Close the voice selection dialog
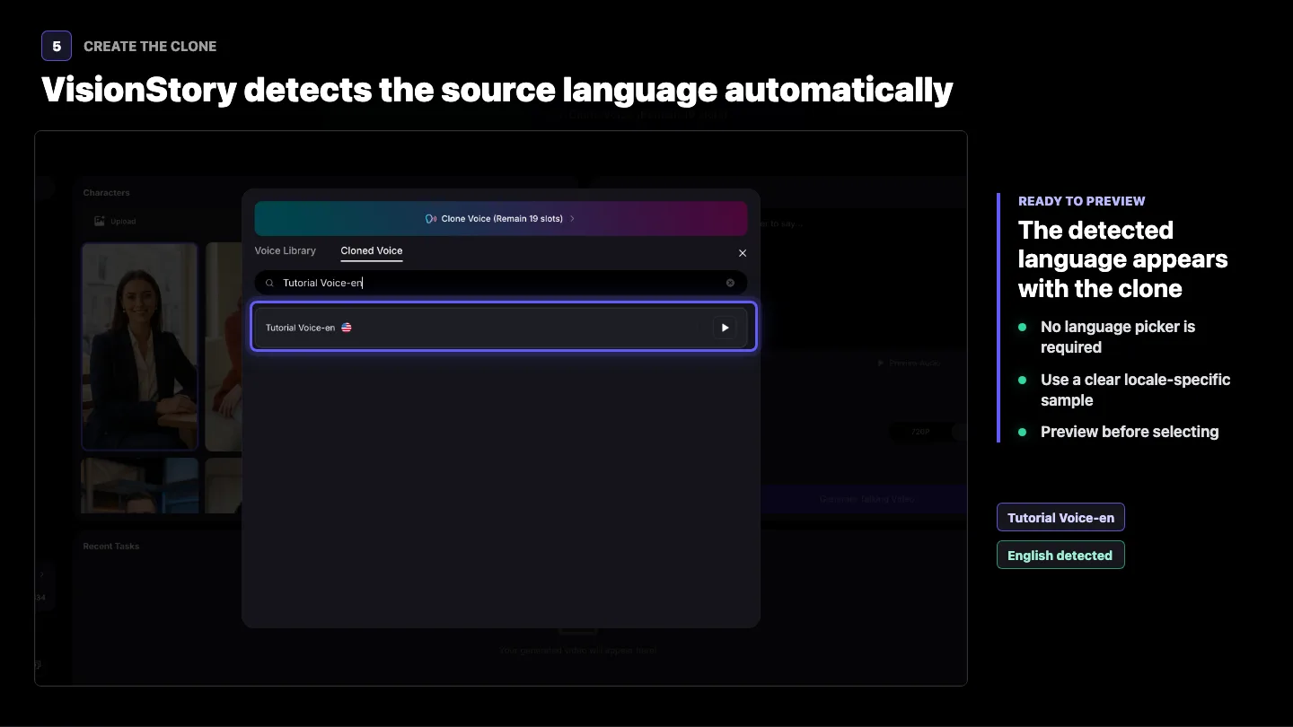Screen dimensions: 1293x727 pyautogui.click(x=743, y=253)
